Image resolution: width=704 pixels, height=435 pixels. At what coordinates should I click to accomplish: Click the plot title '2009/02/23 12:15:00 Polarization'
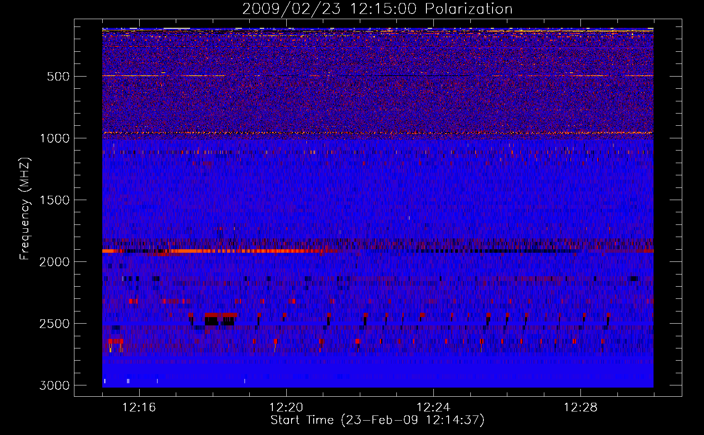pos(377,9)
